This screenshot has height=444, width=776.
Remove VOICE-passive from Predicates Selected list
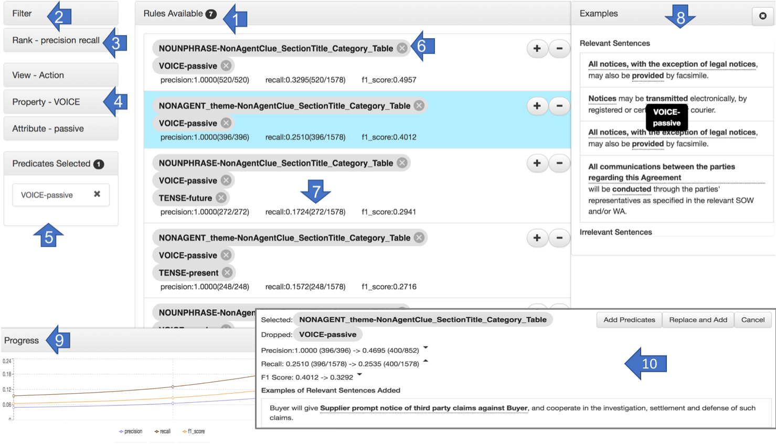coord(97,194)
